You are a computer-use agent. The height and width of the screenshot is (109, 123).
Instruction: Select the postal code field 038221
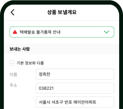click(75, 88)
